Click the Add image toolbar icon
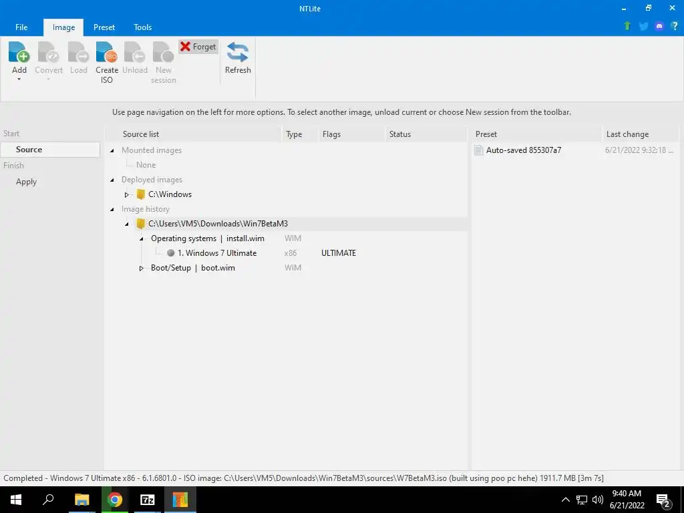 (19, 52)
